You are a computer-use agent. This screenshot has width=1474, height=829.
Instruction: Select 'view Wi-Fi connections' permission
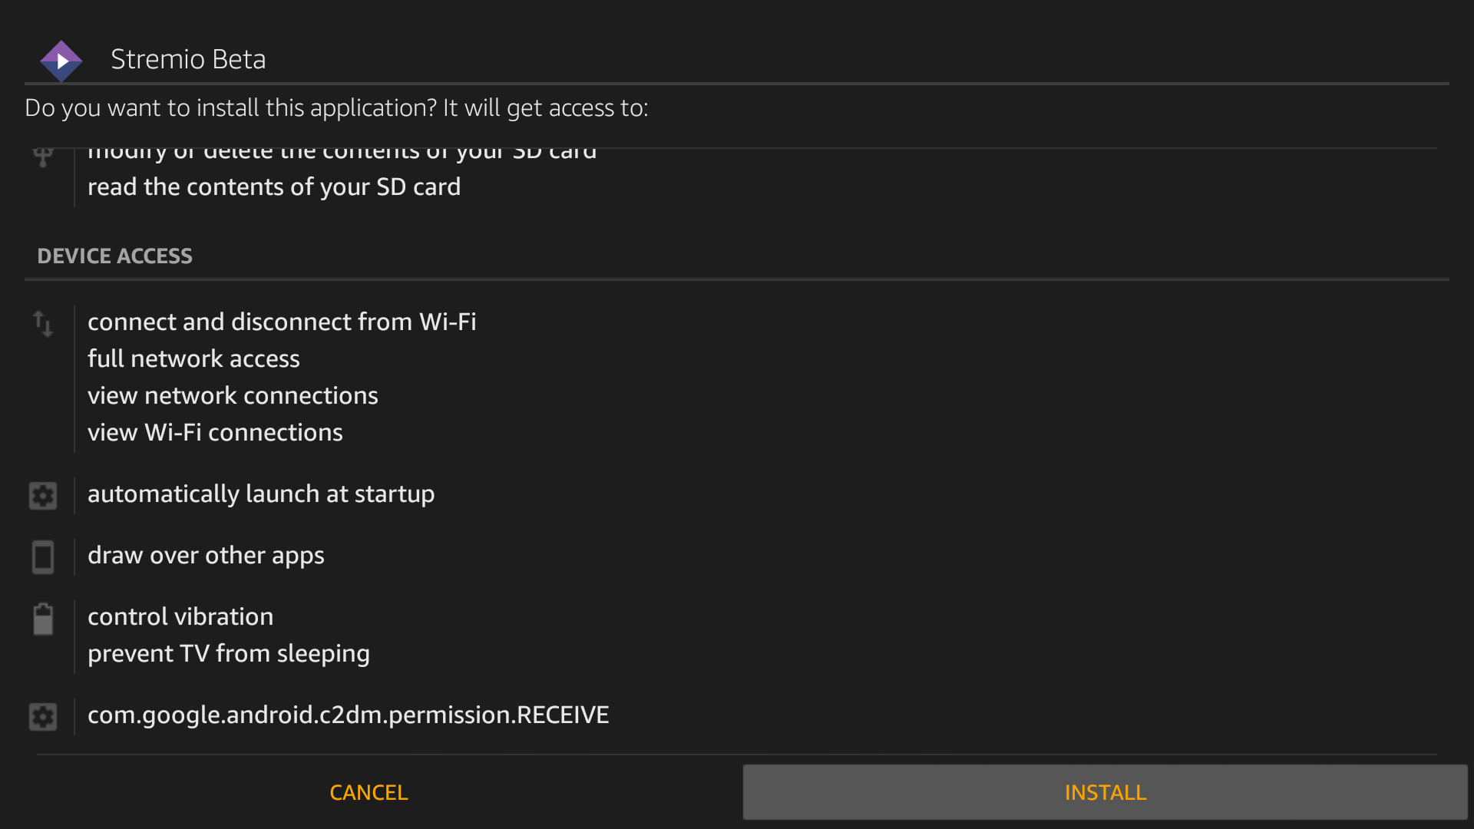point(215,432)
